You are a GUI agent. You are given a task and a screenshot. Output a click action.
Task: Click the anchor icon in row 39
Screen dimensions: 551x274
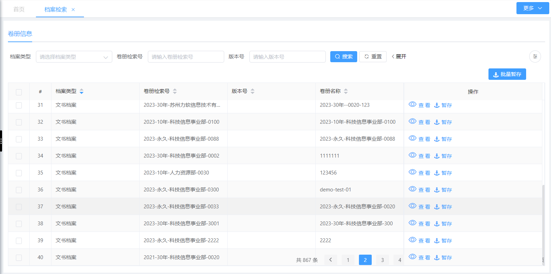[437, 240]
